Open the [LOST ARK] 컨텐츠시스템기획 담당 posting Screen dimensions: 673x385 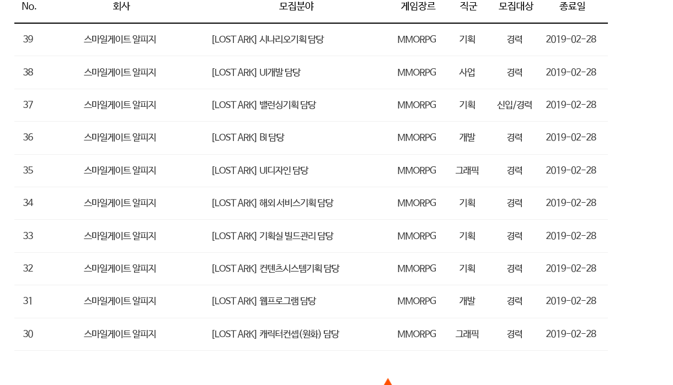[x=275, y=269]
